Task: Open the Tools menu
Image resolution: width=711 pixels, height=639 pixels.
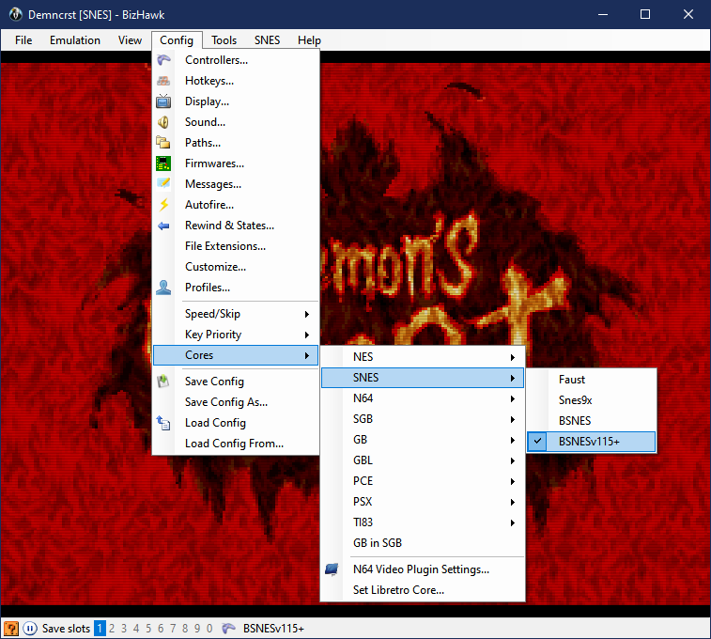Action: click(x=224, y=40)
